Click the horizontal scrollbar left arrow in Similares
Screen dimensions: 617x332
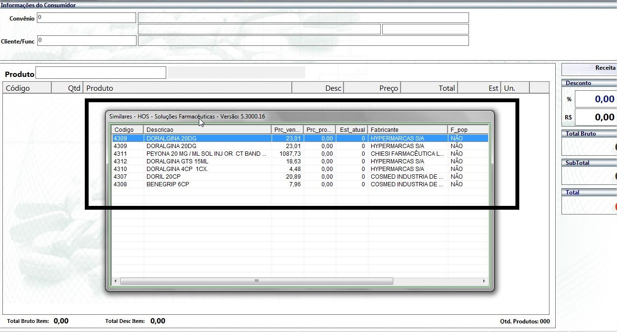115,281
